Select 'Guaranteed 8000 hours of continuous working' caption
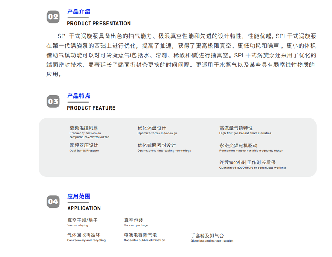 [252, 168]
